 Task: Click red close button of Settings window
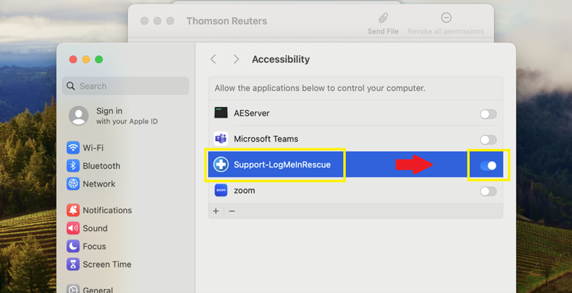coord(73,59)
